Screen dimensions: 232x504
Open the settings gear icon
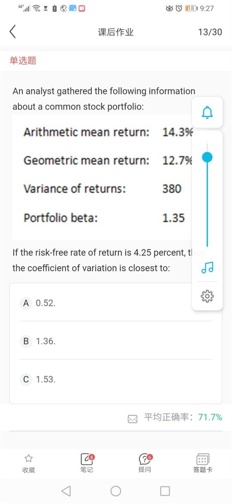pos(208,296)
